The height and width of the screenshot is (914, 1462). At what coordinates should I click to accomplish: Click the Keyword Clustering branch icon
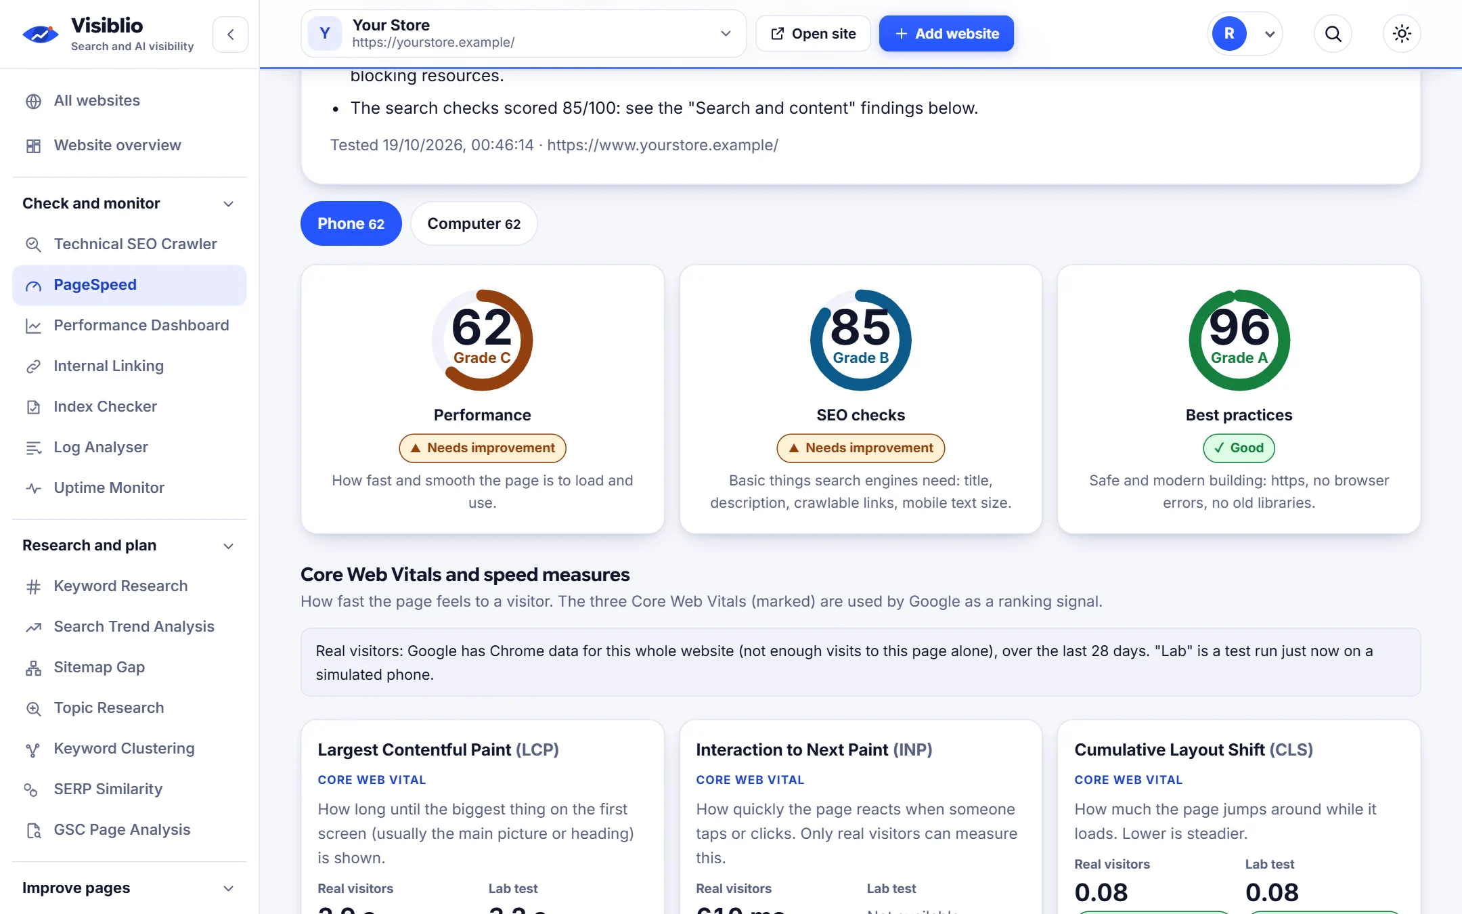tap(33, 749)
